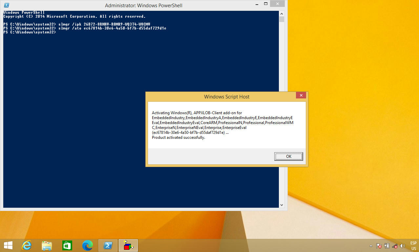Open File Explorer from taskbar
Viewport: 419px width, 252px height.
[47, 245]
